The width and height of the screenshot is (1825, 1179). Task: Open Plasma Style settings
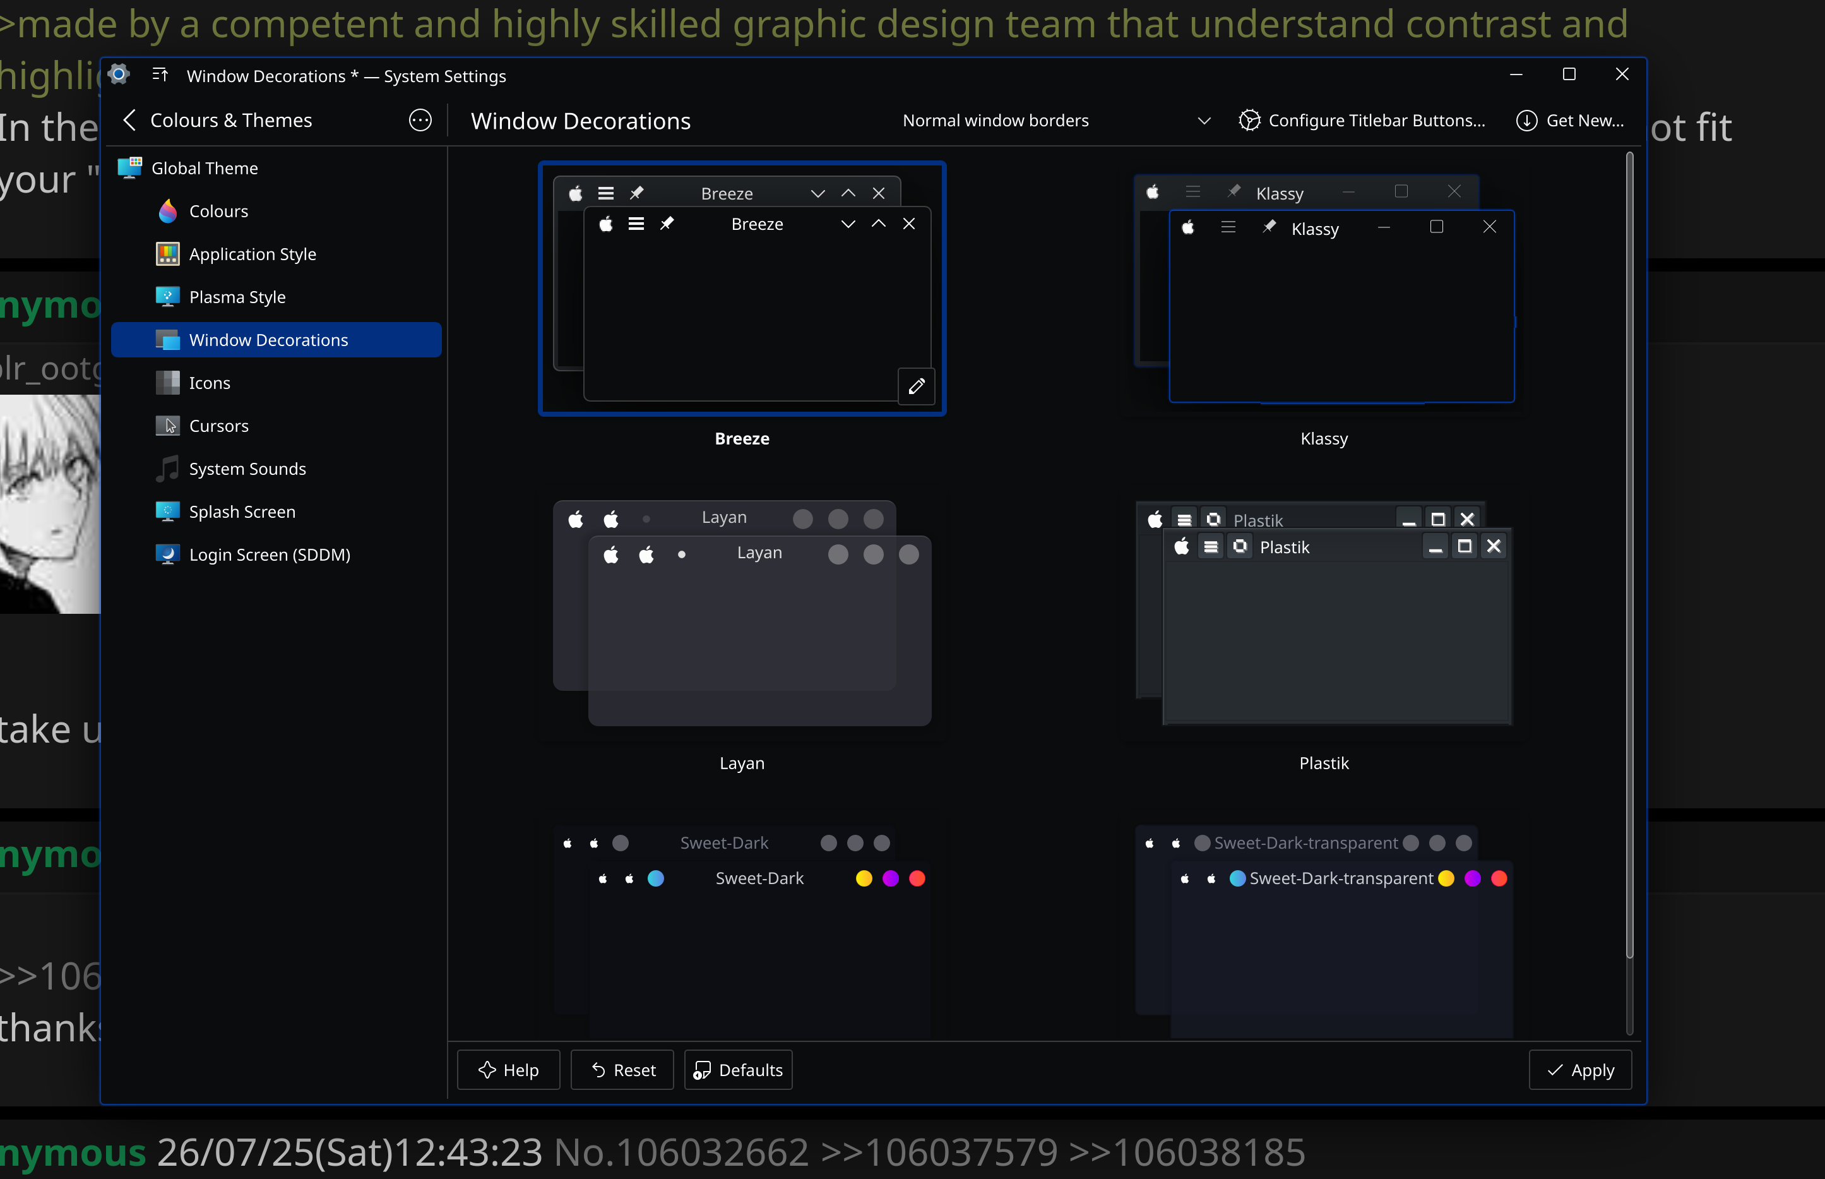pos(276,296)
